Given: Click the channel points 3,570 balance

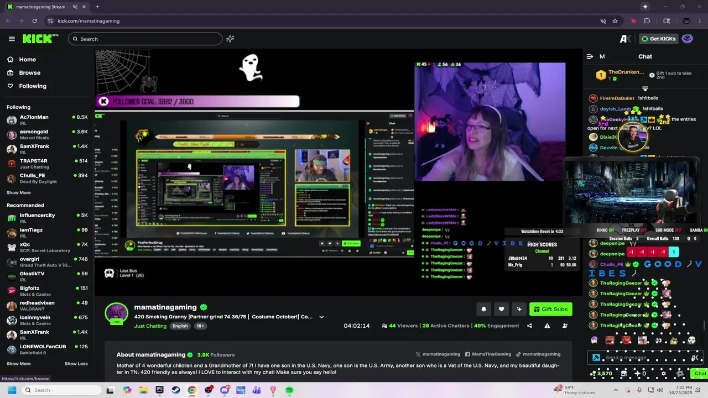Looking at the screenshot, I should click(601, 374).
